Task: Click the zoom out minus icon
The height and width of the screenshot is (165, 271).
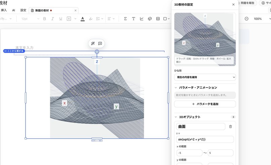Action: point(246,19)
